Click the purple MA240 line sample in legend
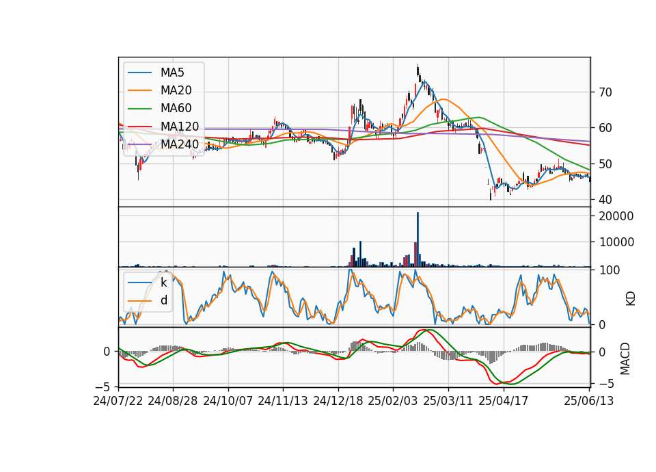This screenshot has height=472, width=656. [139, 144]
